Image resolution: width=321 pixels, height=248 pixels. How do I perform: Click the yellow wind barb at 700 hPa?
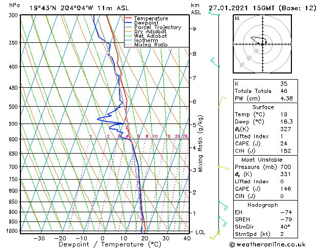[x=224, y=168]
